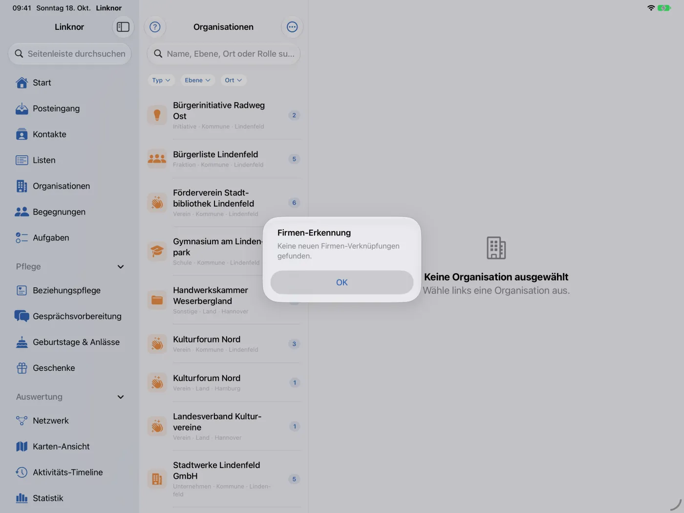The width and height of the screenshot is (684, 513).
Task: Open Organisationen building icon in sidebar
Action: click(x=22, y=186)
